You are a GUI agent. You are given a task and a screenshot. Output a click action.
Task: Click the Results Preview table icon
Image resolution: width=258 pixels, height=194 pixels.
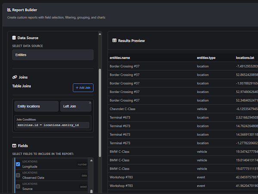click(x=114, y=41)
